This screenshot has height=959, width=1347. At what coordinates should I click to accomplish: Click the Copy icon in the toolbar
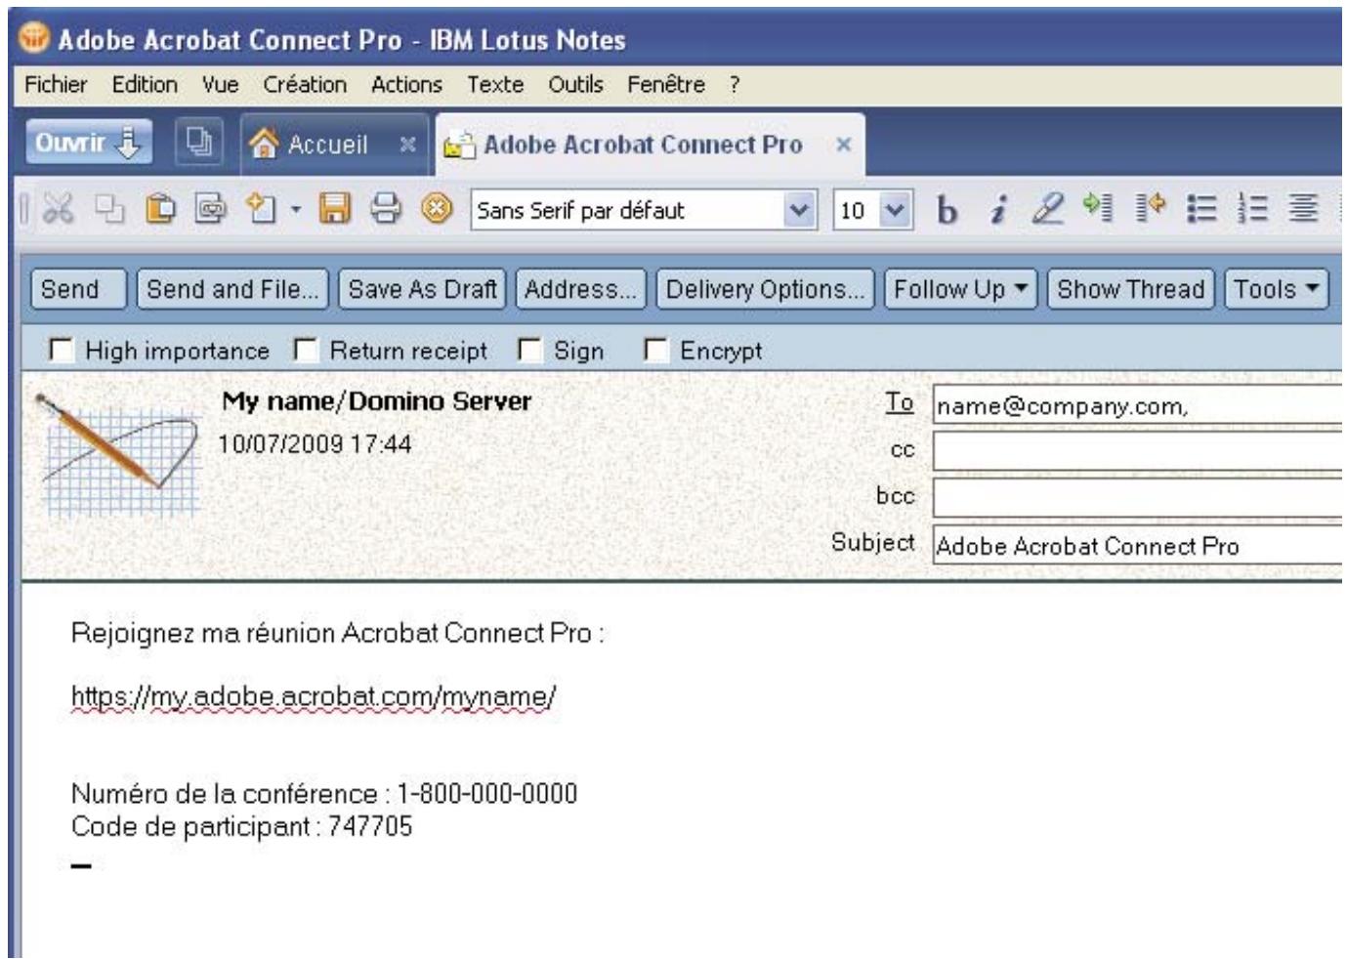tap(109, 209)
